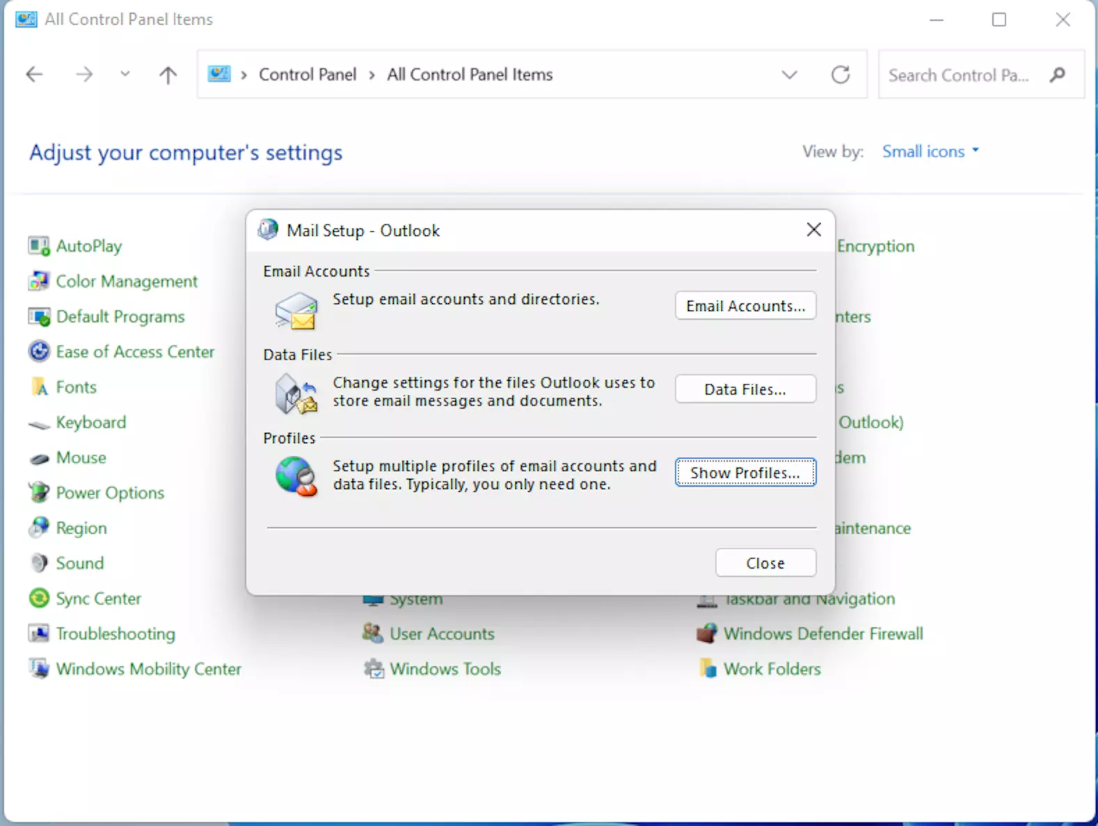Click the Email Accounts... button
The image size is (1098, 826).
[745, 306]
